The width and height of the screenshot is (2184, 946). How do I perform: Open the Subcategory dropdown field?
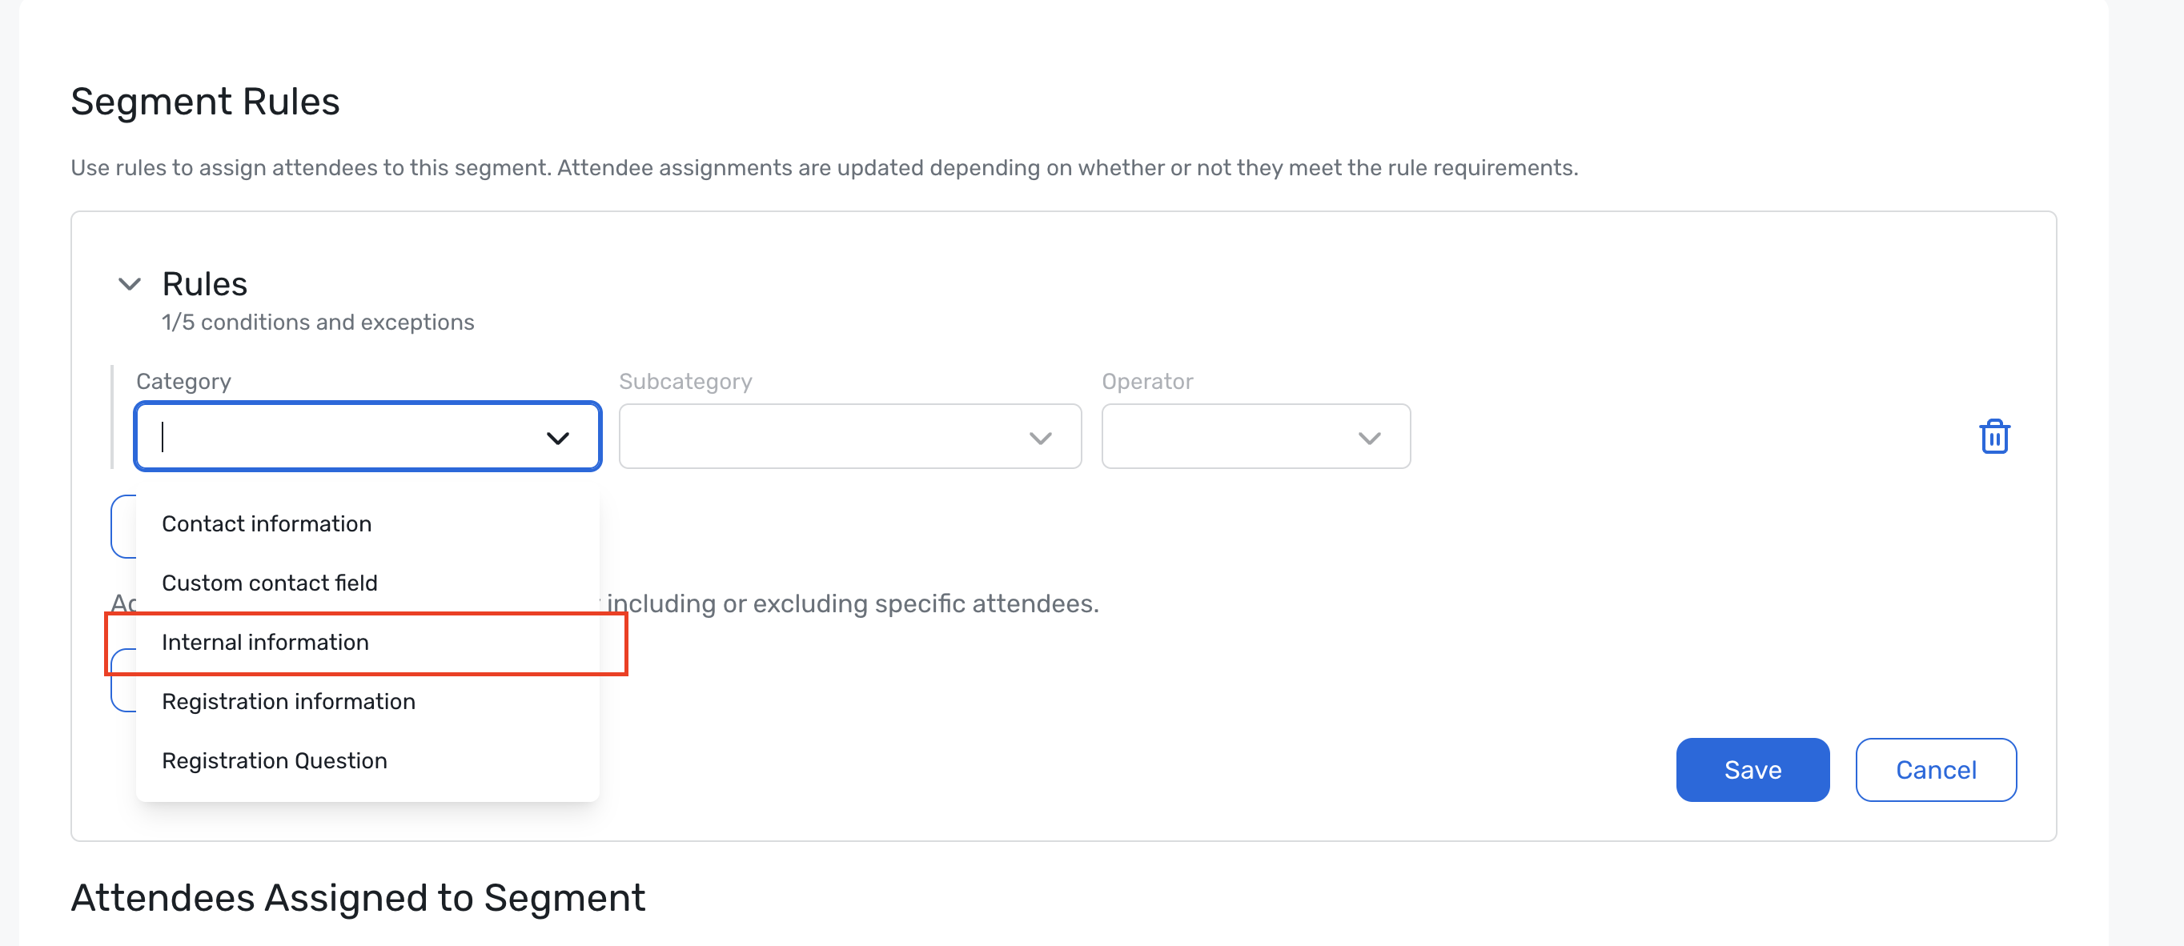849,436
